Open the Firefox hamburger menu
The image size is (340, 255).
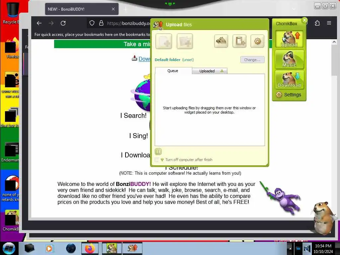(x=329, y=23)
